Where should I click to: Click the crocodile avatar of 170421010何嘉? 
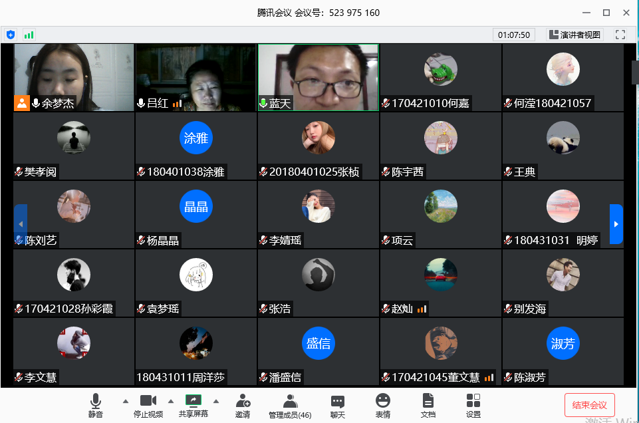tap(441, 69)
